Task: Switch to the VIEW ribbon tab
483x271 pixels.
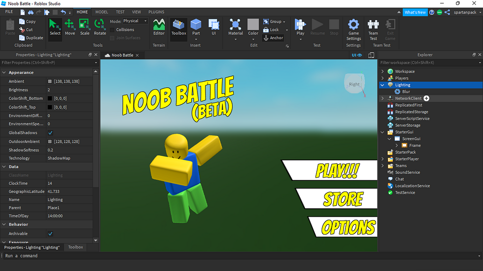Action: click(x=136, y=12)
